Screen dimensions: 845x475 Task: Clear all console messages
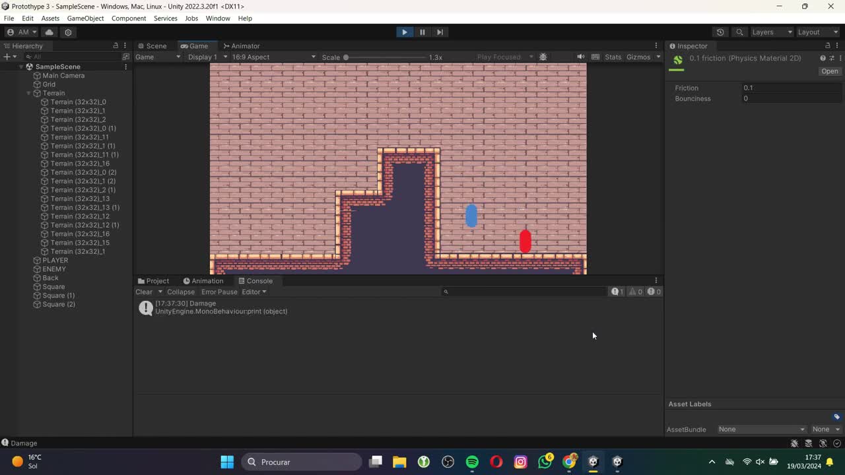[x=144, y=292]
